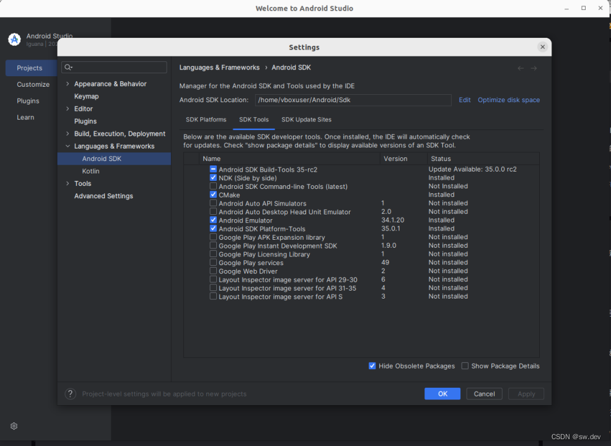Focus the settings search field
Image resolution: width=611 pixels, height=446 pixels.
tap(114, 68)
